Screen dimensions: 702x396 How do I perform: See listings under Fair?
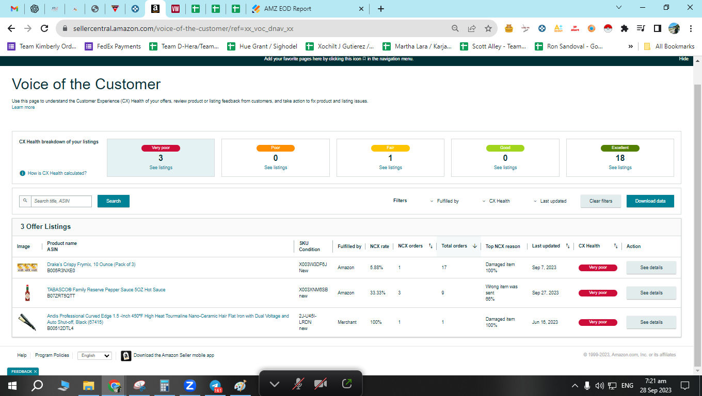click(x=390, y=168)
